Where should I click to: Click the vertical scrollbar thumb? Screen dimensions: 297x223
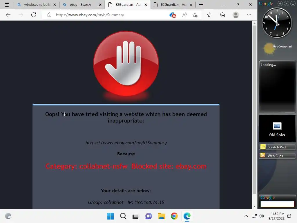pyautogui.click(x=254, y=110)
